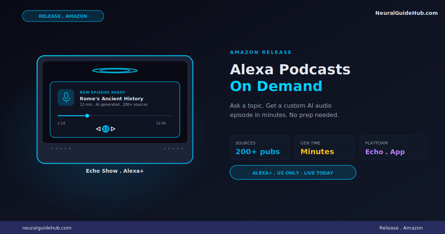Pause playback with the pause button
The image size is (445, 234).
pyautogui.click(x=106, y=129)
